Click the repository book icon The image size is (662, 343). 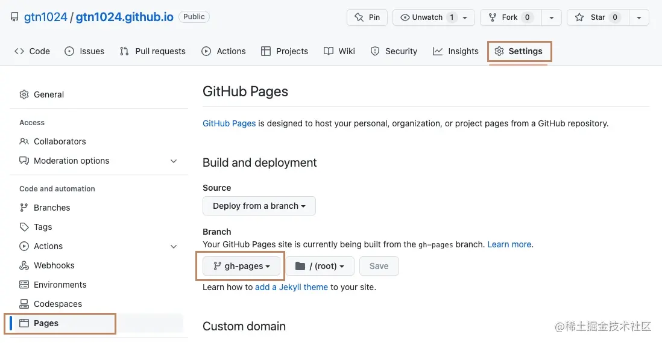click(14, 17)
